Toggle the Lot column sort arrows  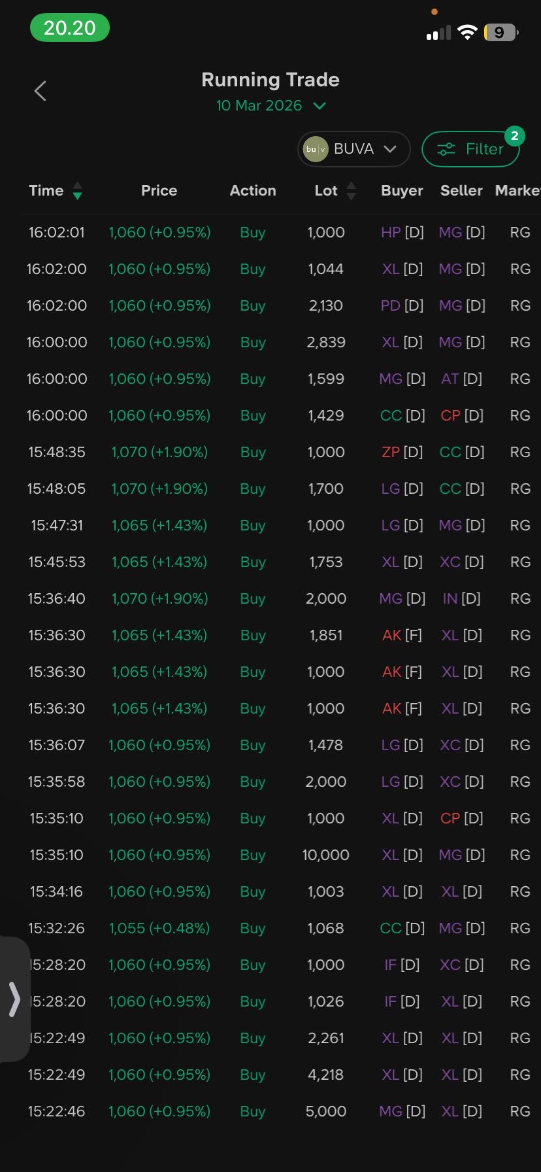(352, 191)
